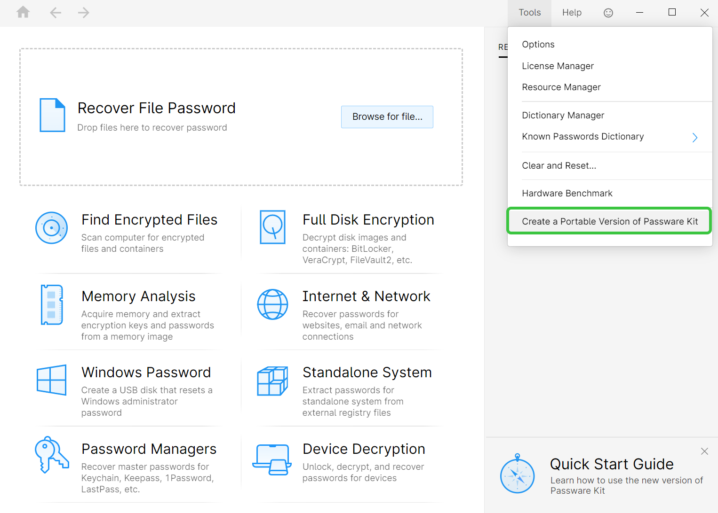Image resolution: width=718 pixels, height=513 pixels.
Task: Go to the Home screen icon
Action: [x=23, y=12]
